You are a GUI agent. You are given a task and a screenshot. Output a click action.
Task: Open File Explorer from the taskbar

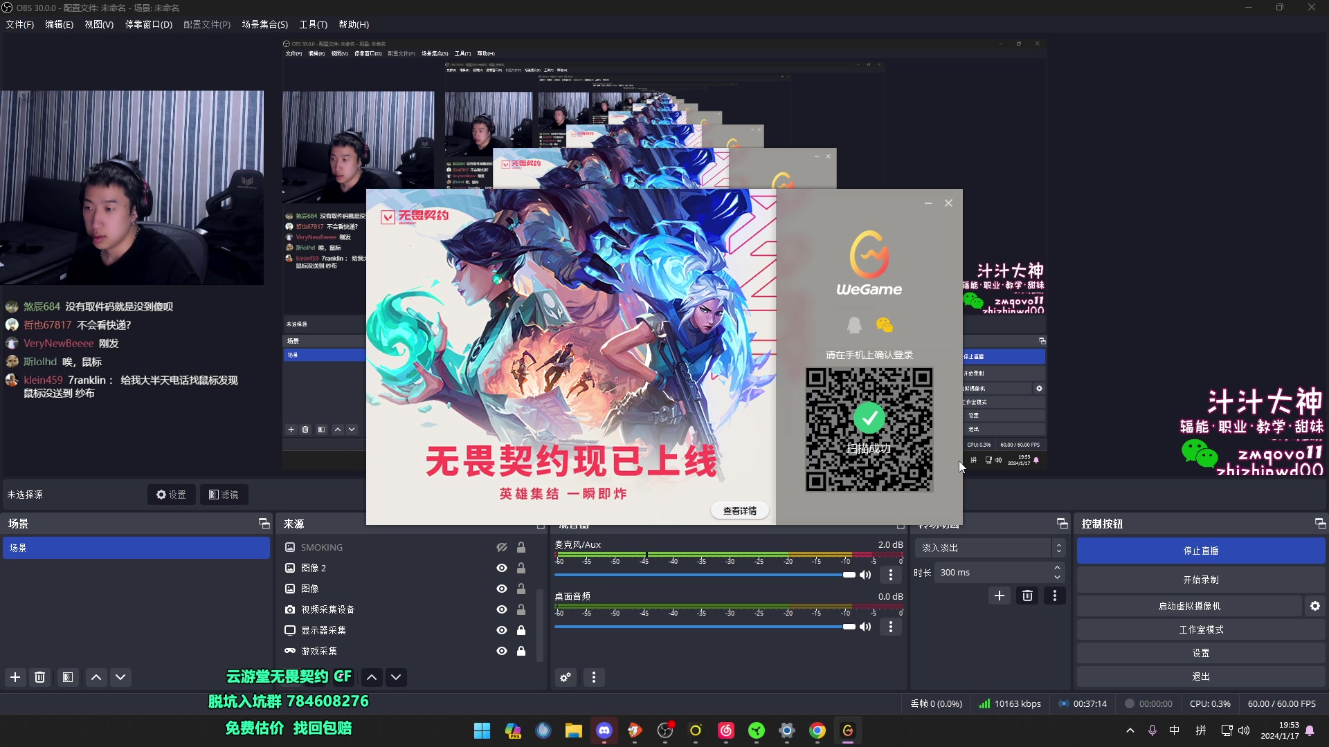click(x=574, y=730)
